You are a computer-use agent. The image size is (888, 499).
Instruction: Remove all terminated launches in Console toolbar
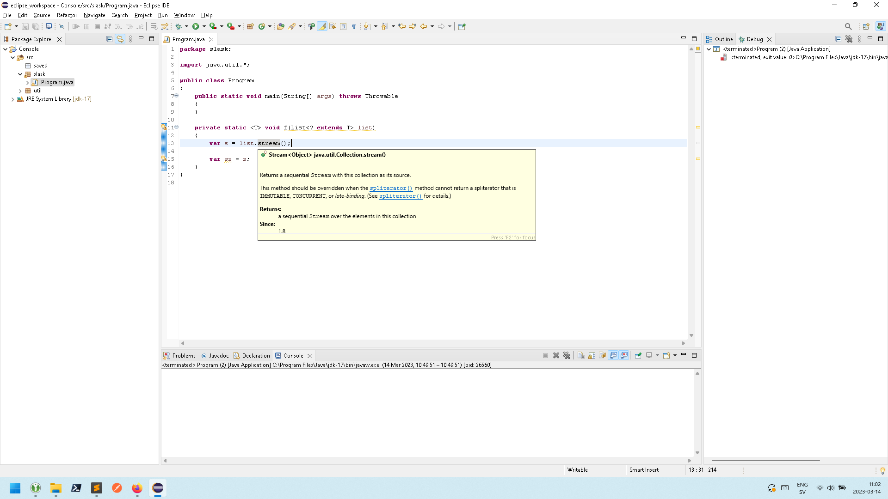[567, 355]
